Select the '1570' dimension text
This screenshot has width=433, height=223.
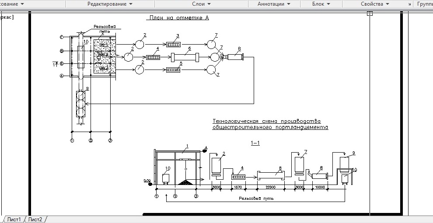[238, 187]
